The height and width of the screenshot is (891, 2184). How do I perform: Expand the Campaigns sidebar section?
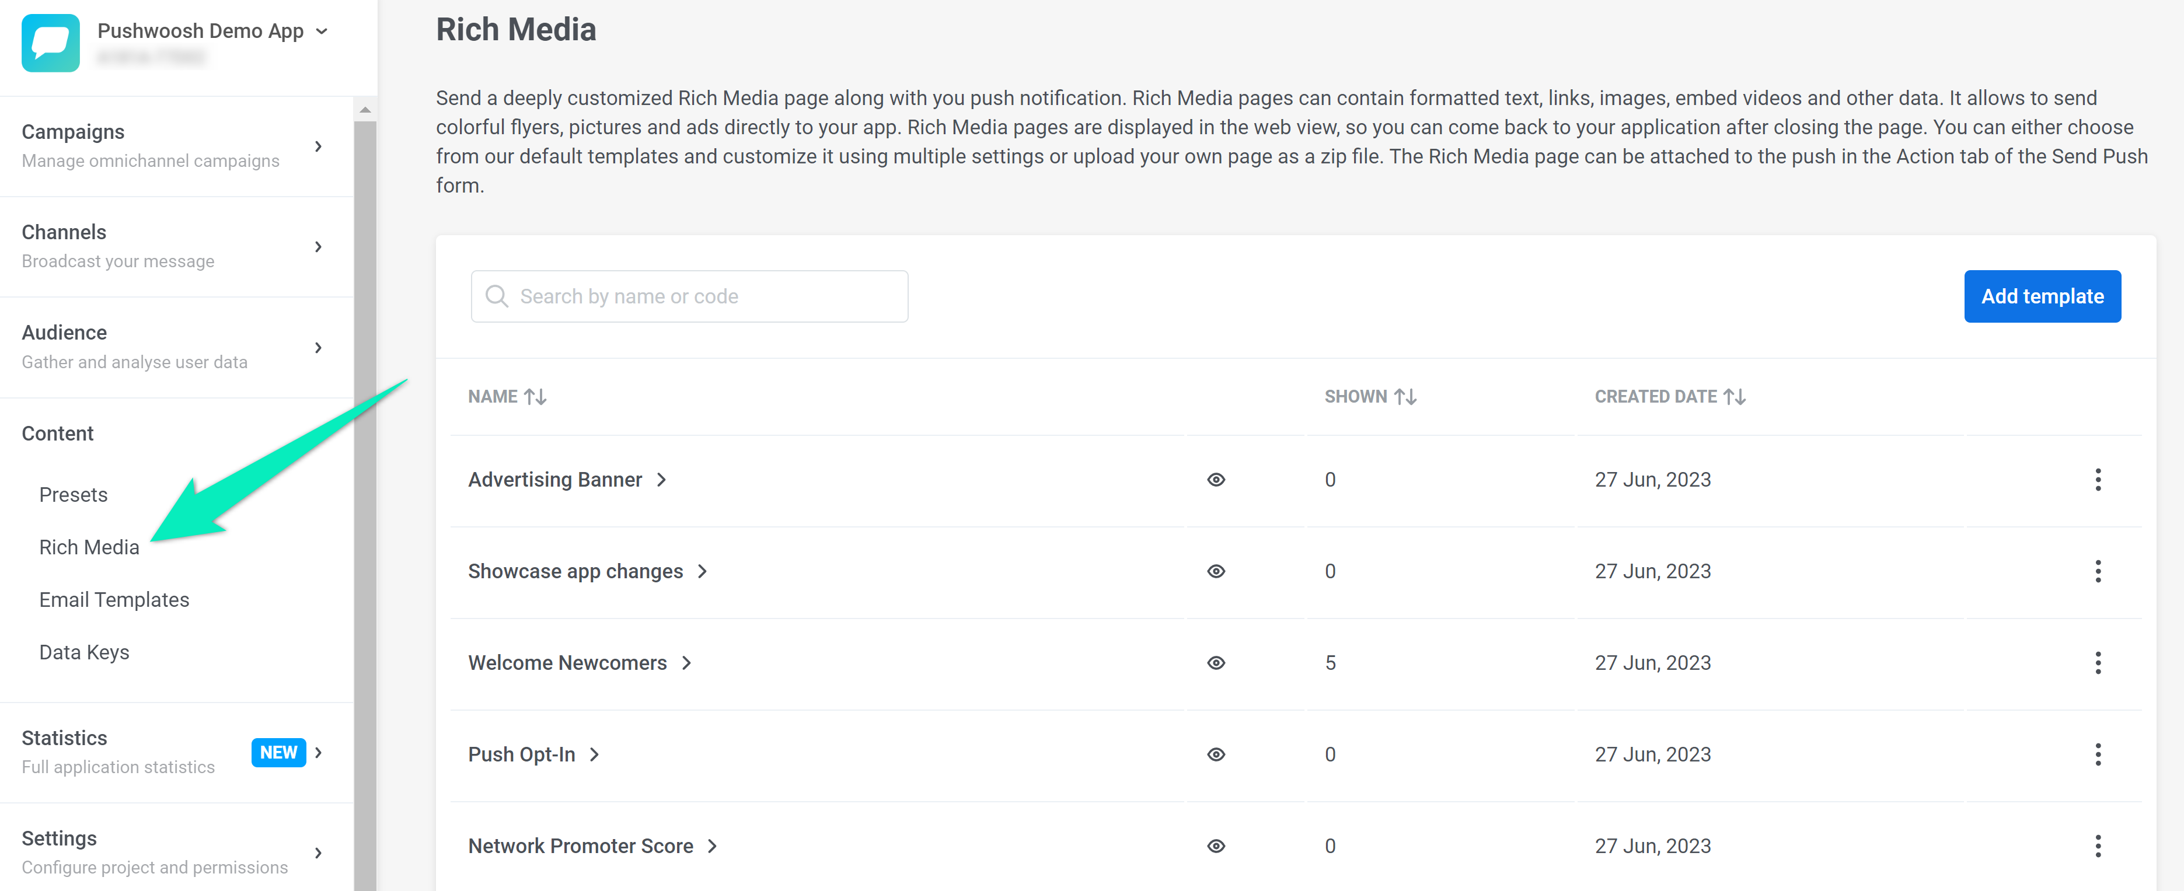coord(318,146)
